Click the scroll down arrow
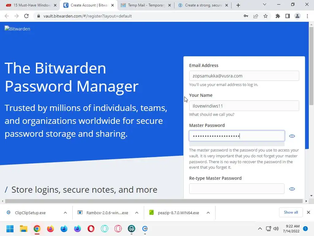The width and height of the screenshot is (314, 236). tap(311, 196)
